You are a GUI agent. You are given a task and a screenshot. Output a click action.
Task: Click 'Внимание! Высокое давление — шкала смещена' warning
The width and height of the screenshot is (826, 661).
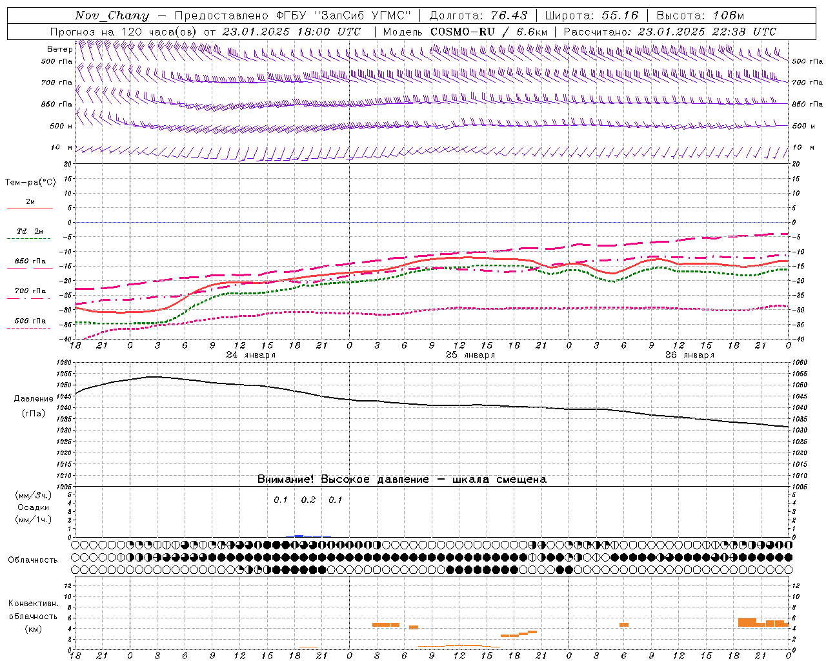pos(401,479)
